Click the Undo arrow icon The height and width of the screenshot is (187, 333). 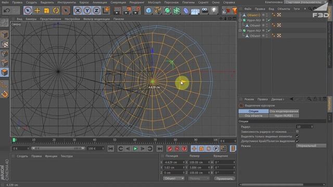coord(7,10)
